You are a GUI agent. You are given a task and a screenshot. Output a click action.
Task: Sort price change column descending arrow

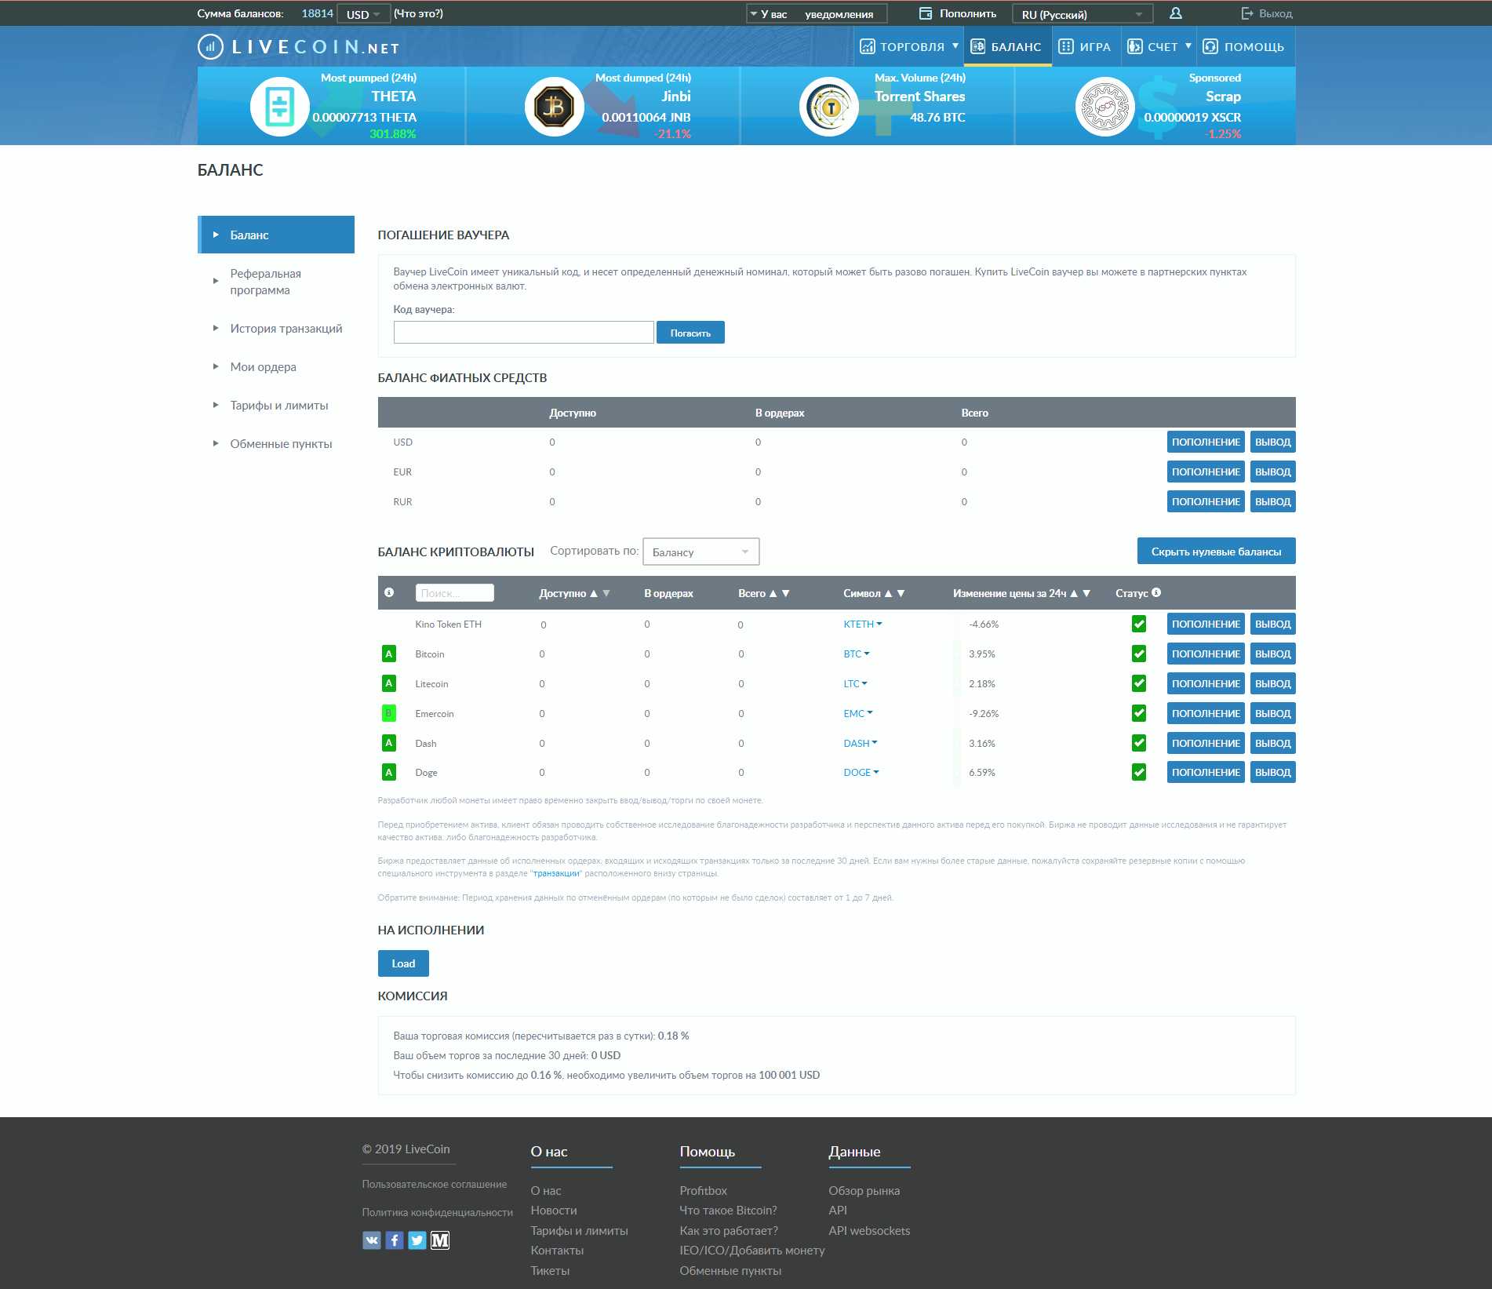pyautogui.click(x=1086, y=593)
